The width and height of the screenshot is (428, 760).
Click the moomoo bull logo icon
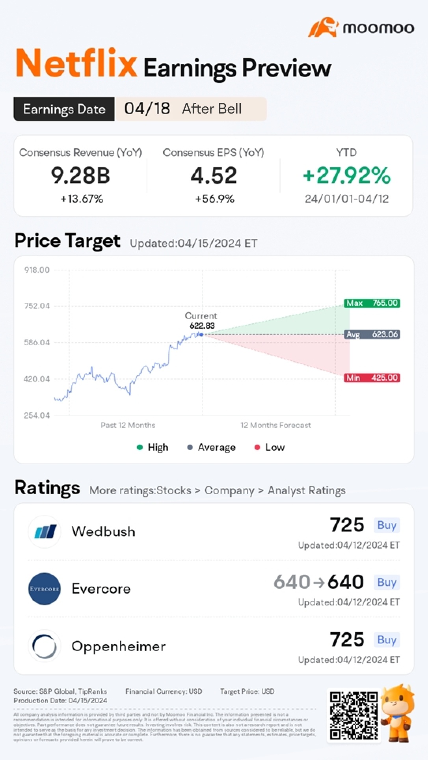click(324, 27)
